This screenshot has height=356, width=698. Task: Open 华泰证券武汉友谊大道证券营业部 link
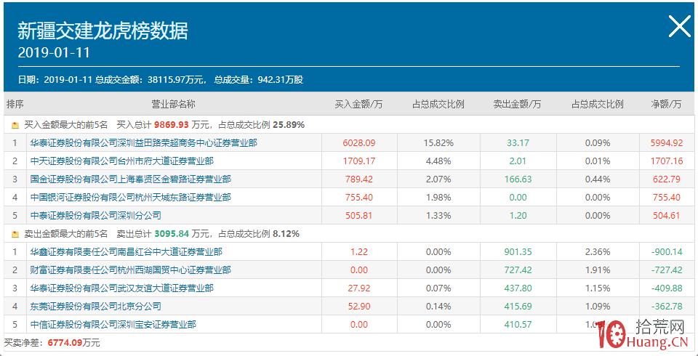point(121,288)
